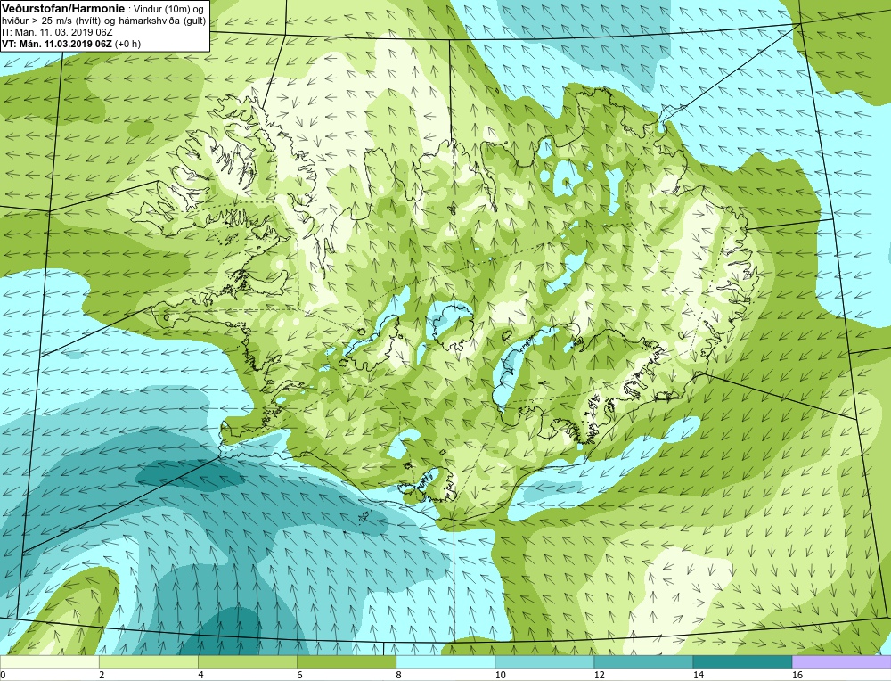Click the legend label '8'
This screenshot has height=681, width=891.
click(x=398, y=675)
